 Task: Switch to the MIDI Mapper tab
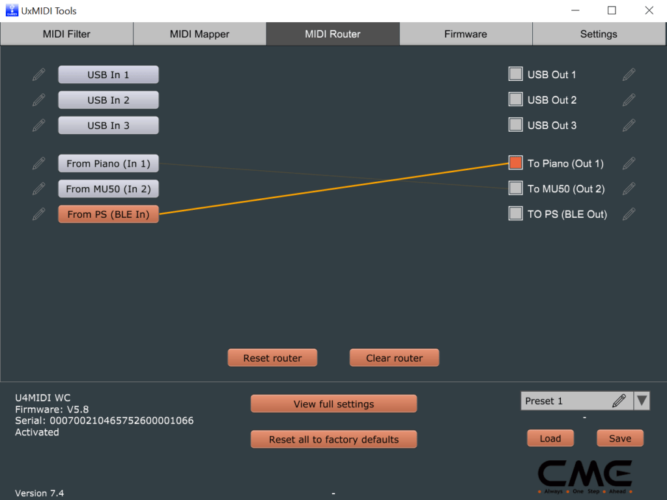tap(199, 33)
